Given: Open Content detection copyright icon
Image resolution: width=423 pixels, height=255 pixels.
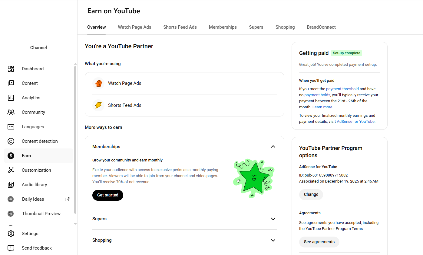Looking at the screenshot, I should coord(11,141).
